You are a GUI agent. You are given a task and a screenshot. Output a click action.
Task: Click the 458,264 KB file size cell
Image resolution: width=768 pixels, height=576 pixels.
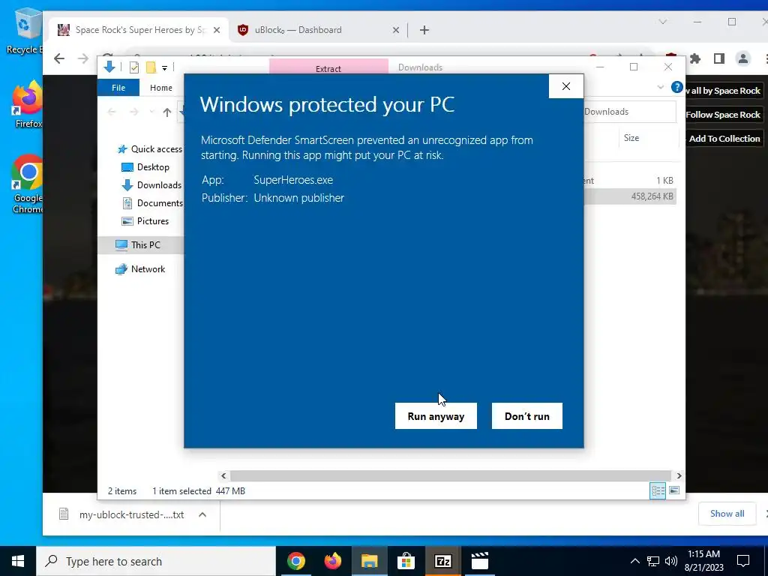coord(652,196)
